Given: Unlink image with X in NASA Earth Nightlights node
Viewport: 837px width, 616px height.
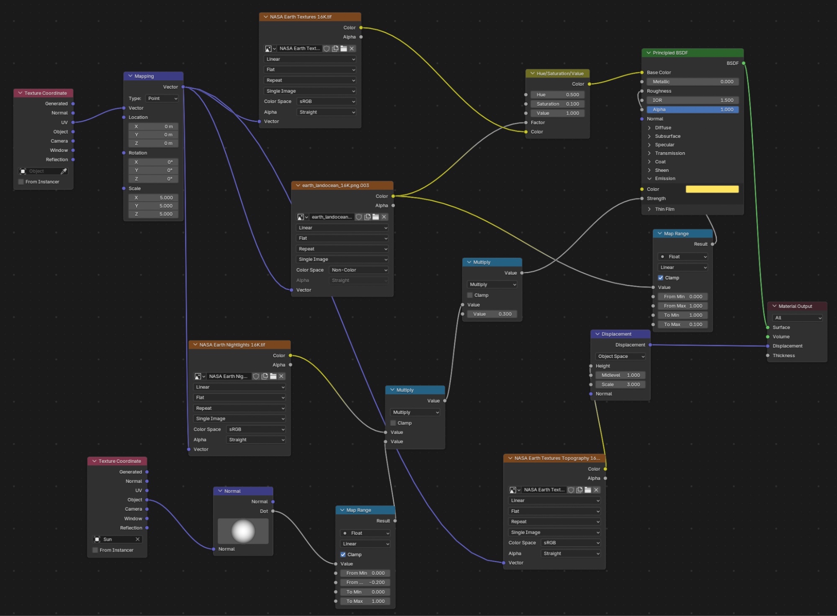Looking at the screenshot, I should pos(281,376).
